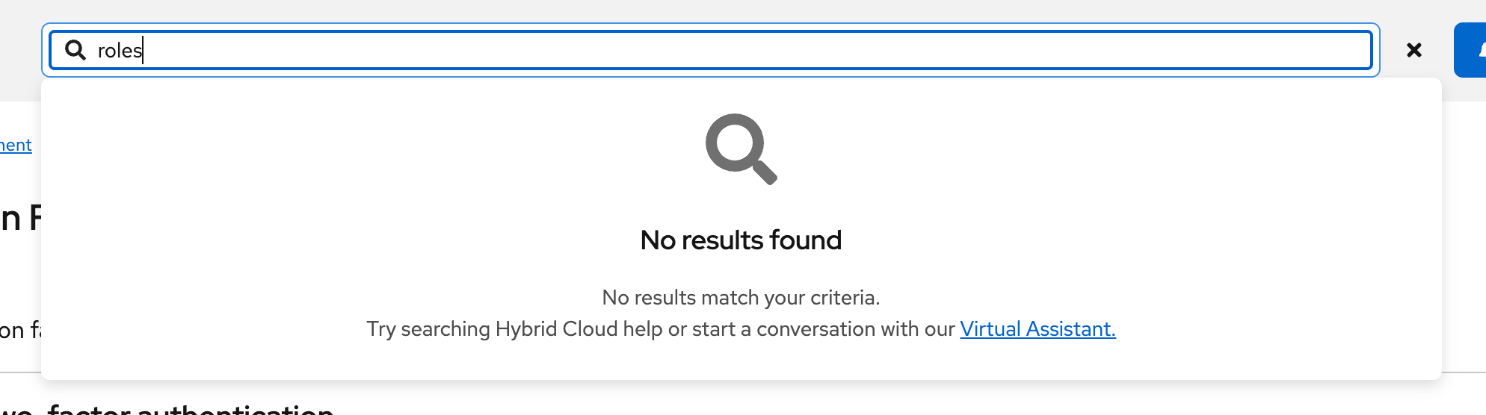Screen dimensions: 1486x415
Task: Click the magnifier icon inside the search field
Action: point(75,50)
